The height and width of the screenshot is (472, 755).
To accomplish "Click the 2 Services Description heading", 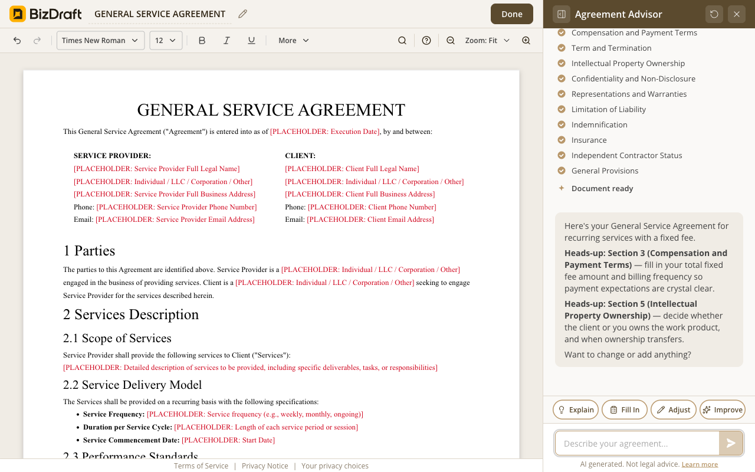I will click(131, 314).
